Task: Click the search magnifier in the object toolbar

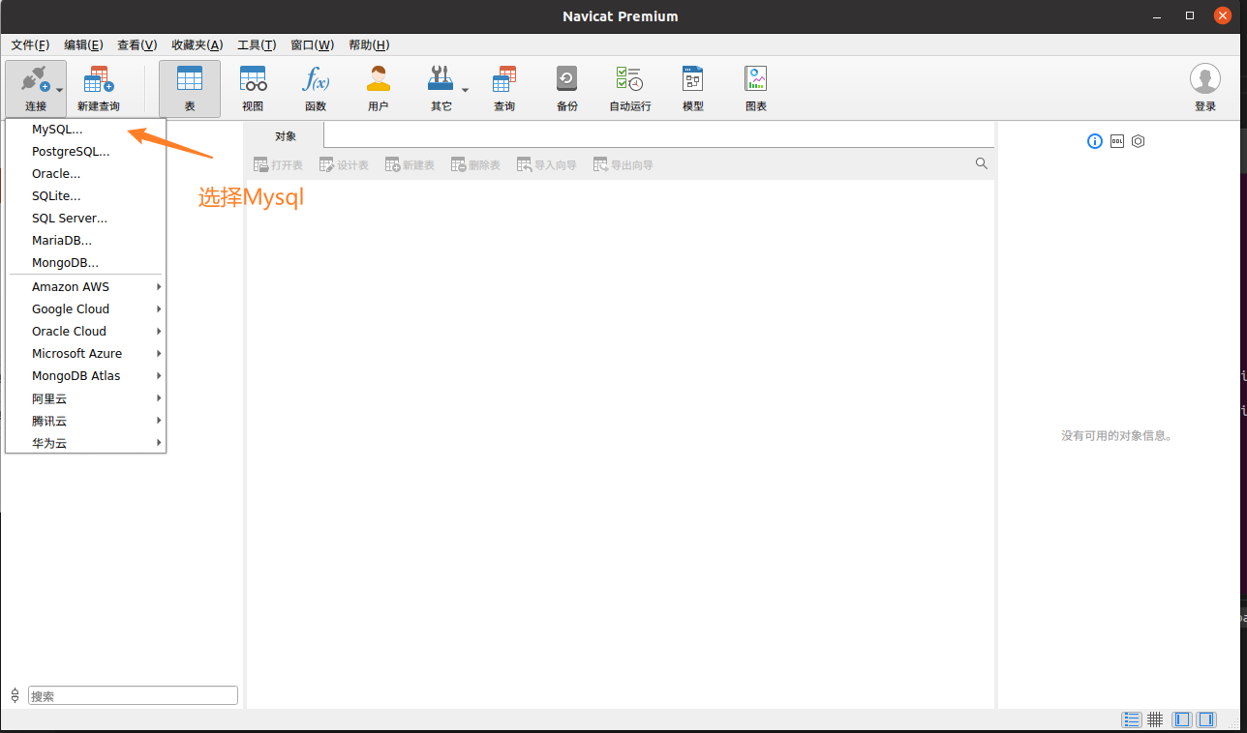Action: coord(982,163)
